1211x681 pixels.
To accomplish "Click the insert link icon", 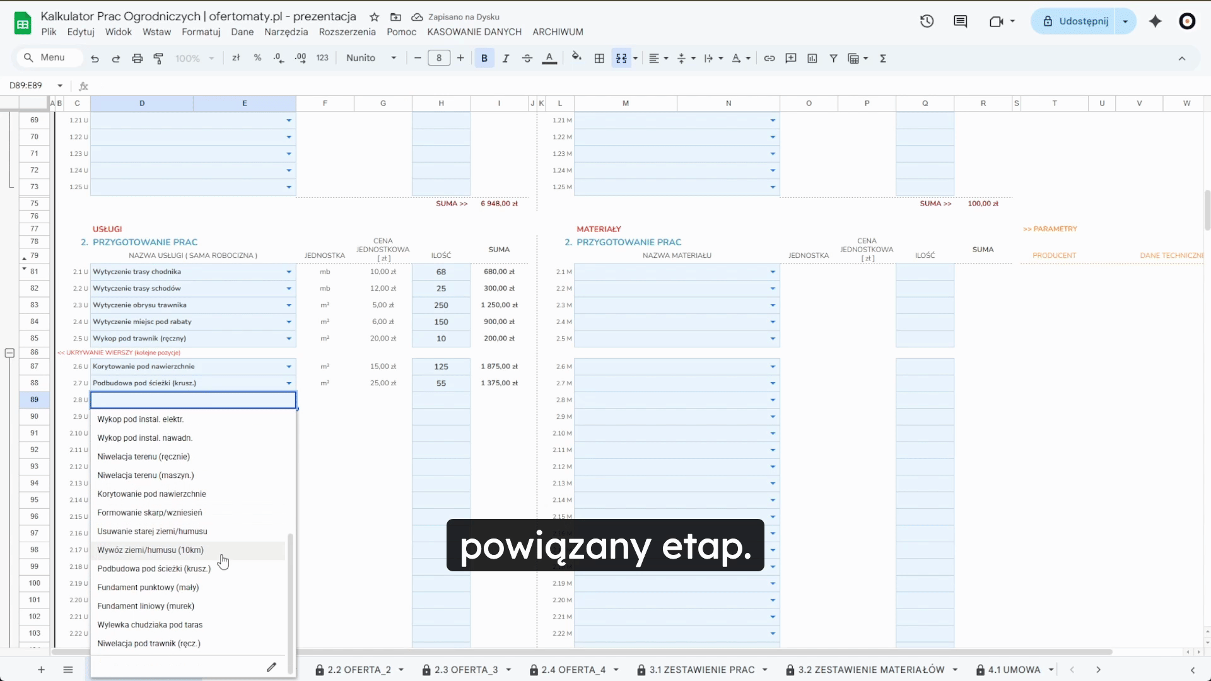I will coord(769,58).
